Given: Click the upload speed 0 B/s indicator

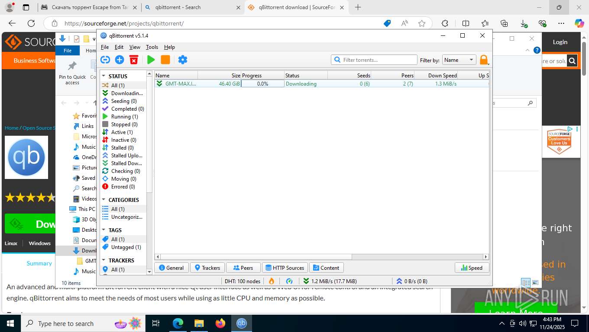Looking at the screenshot, I should coord(412,281).
